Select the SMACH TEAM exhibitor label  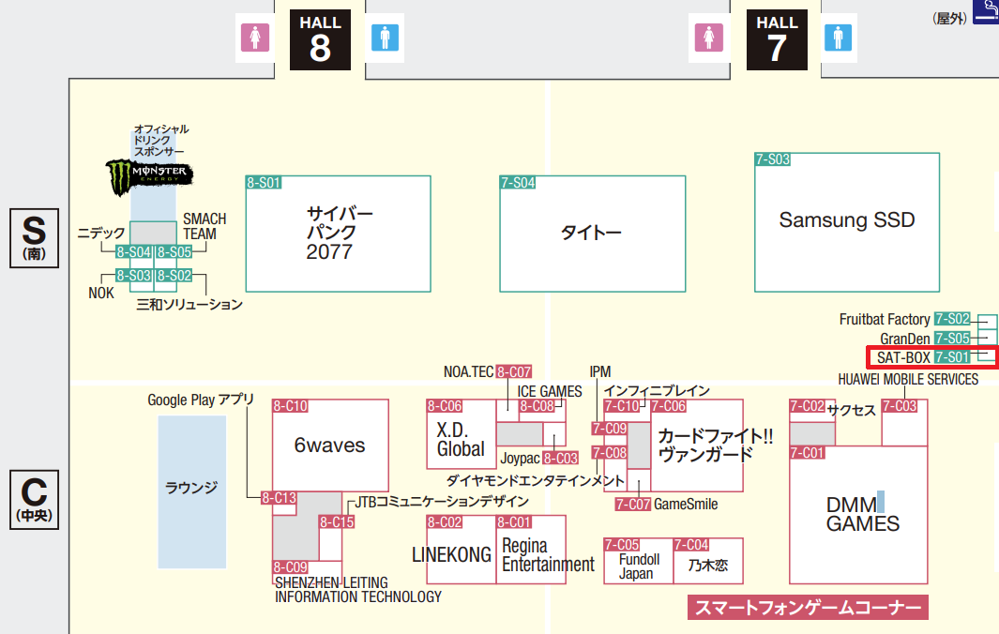click(x=204, y=226)
